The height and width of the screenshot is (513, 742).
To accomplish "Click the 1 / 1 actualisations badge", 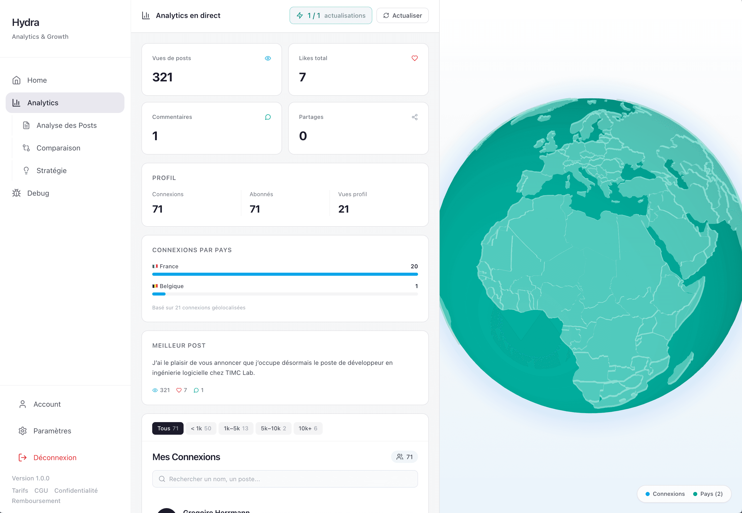I will coord(331,15).
